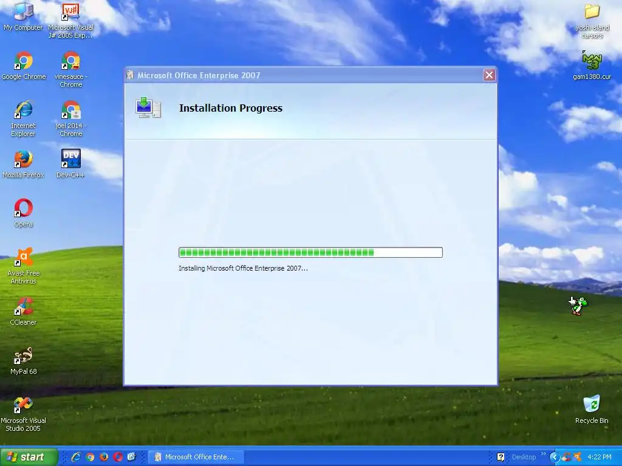622x466 pixels.
Task: Click the Installation Progress heading
Action: click(x=231, y=108)
